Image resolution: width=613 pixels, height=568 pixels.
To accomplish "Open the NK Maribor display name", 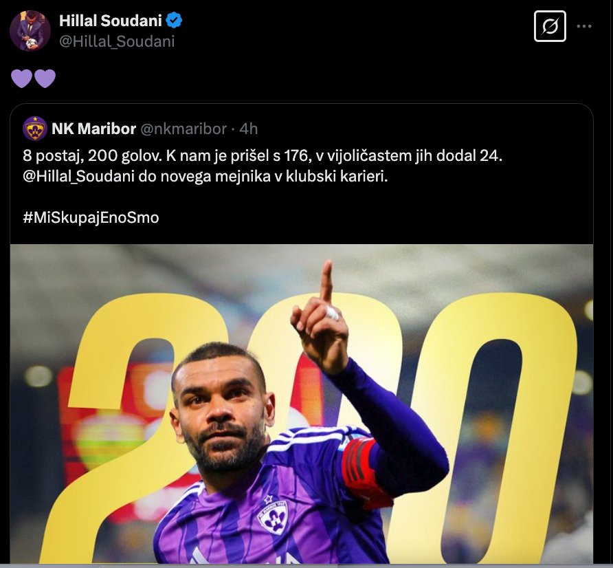I will (94, 129).
